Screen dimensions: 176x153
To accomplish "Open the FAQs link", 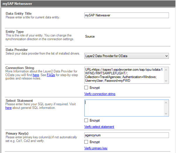I will (51, 75).
